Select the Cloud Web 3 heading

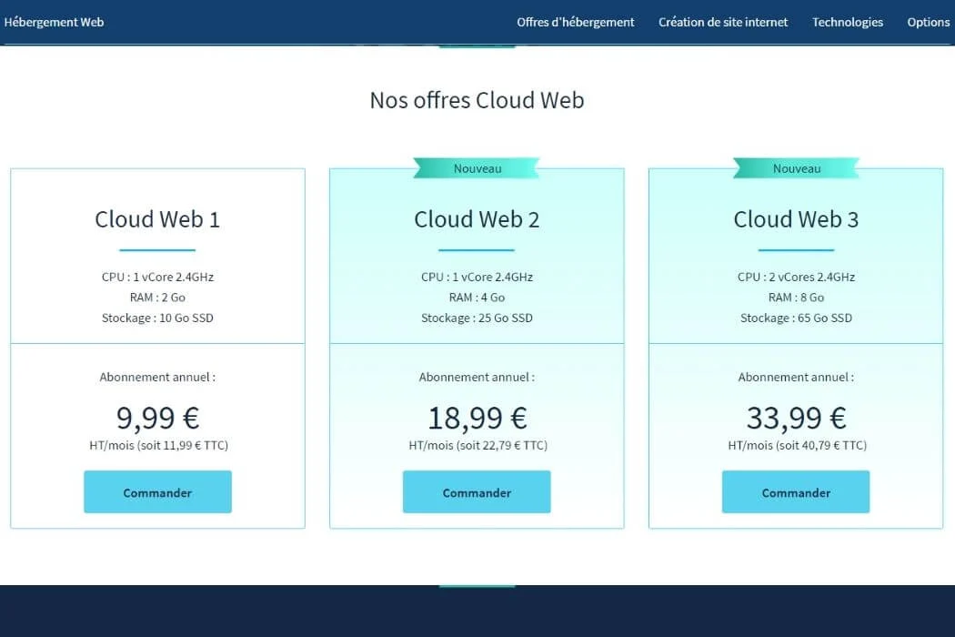click(x=796, y=219)
